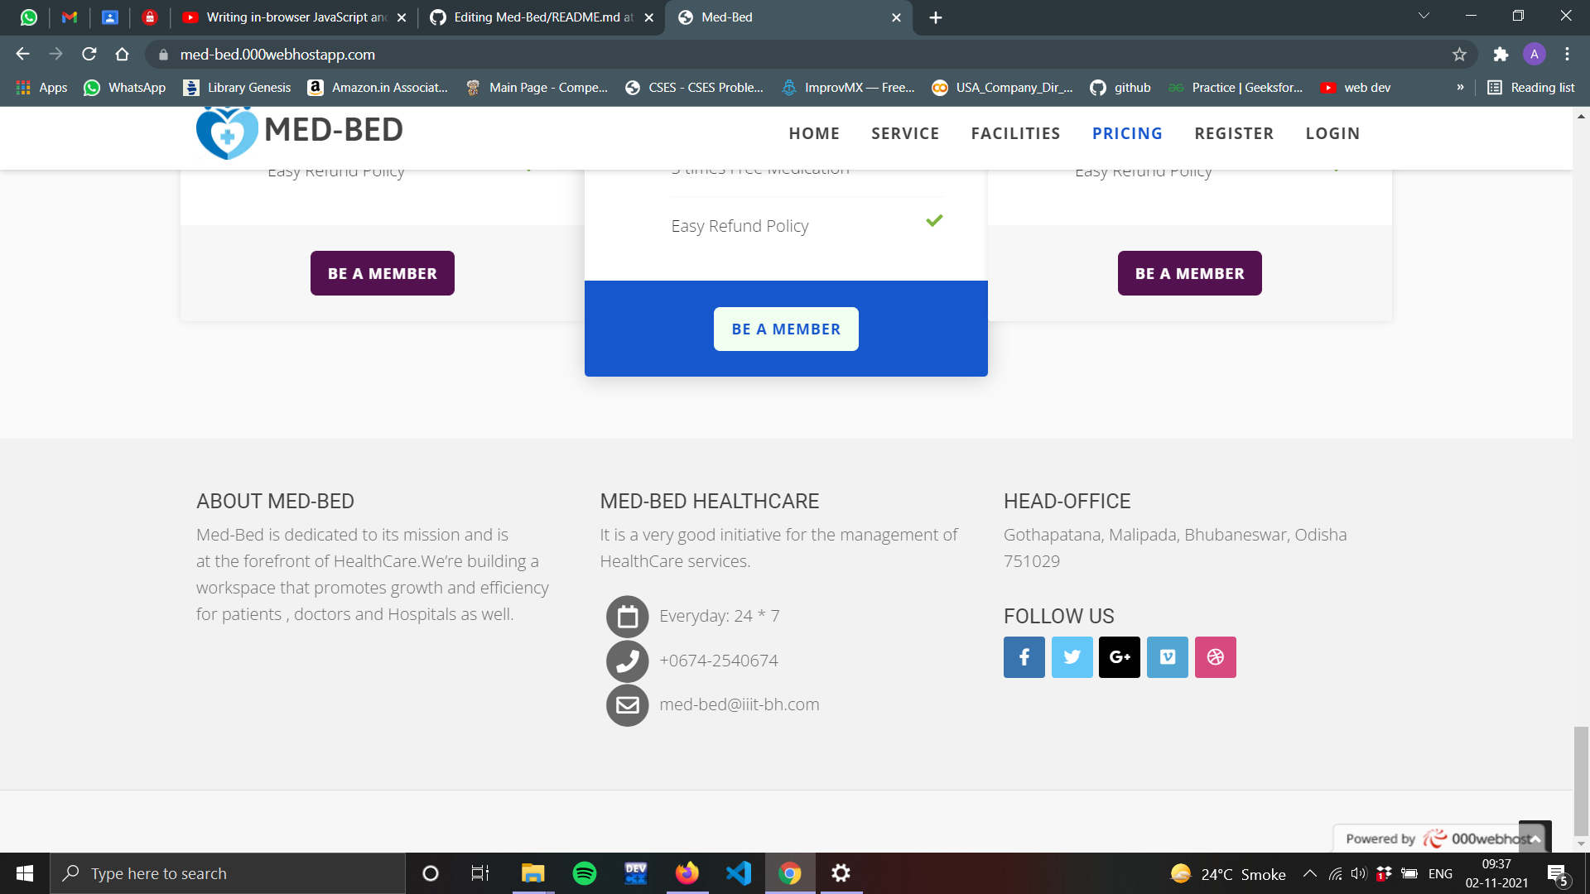Select the Twitter follow icon
The height and width of the screenshot is (894, 1590).
pyautogui.click(x=1072, y=656)
